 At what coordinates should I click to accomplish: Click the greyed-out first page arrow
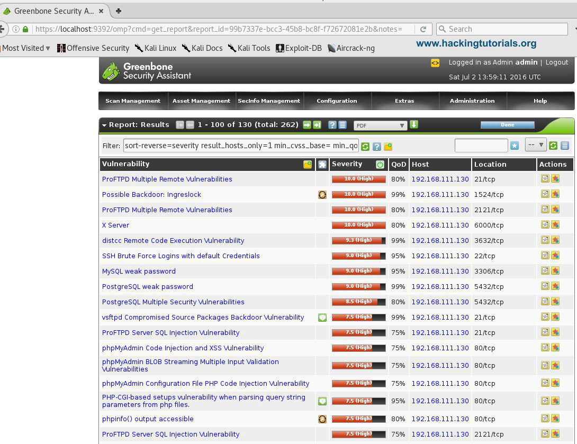click(x=179, y=125)
